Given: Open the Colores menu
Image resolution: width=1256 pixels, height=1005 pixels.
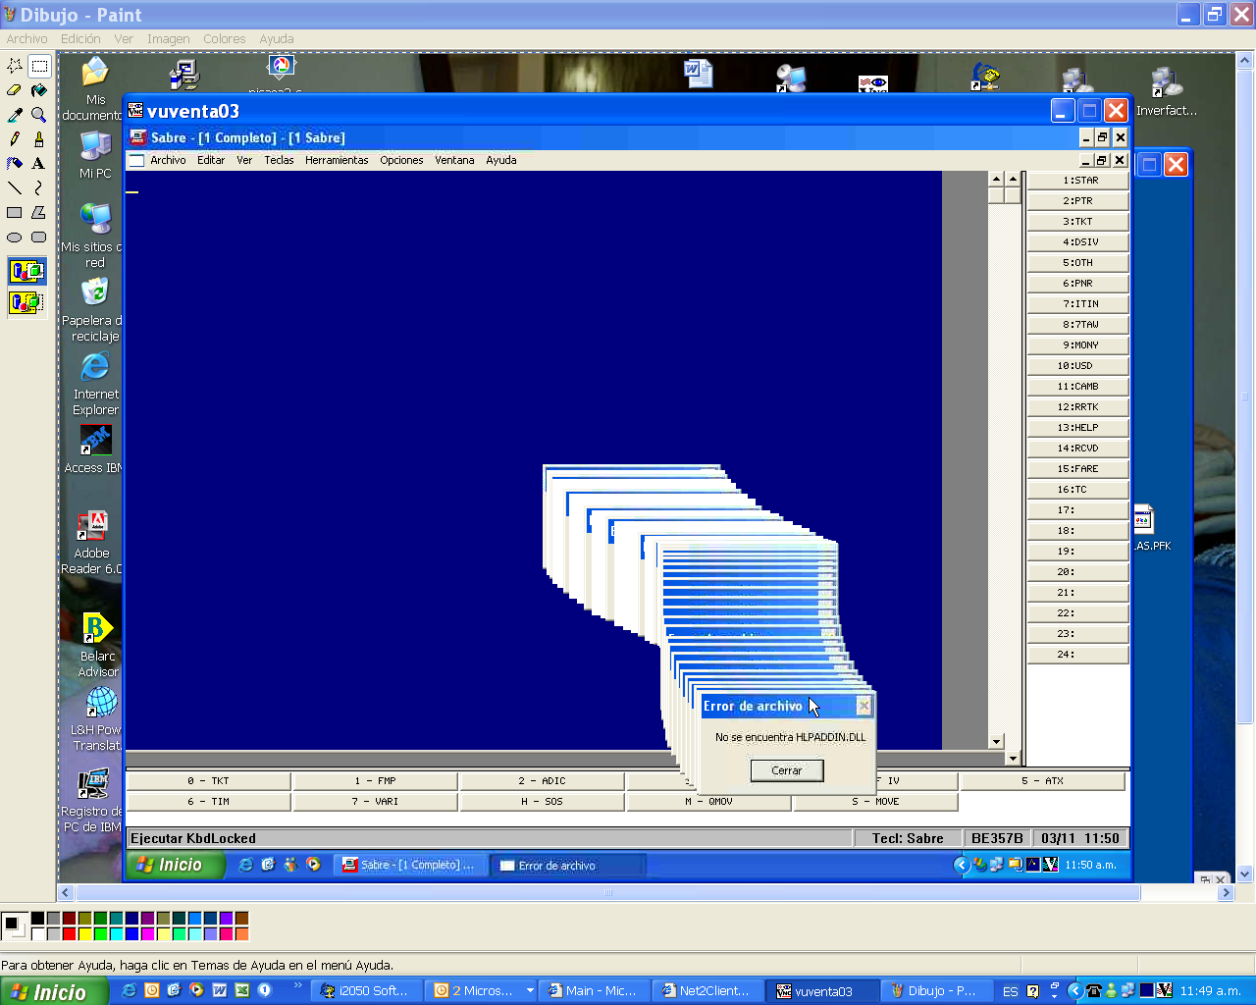Looking at the screenshot, I should 225,39.
